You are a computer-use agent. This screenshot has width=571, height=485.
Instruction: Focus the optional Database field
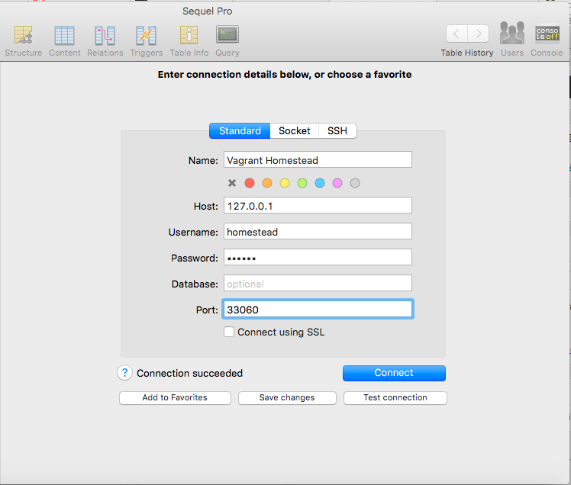point(318,284)
